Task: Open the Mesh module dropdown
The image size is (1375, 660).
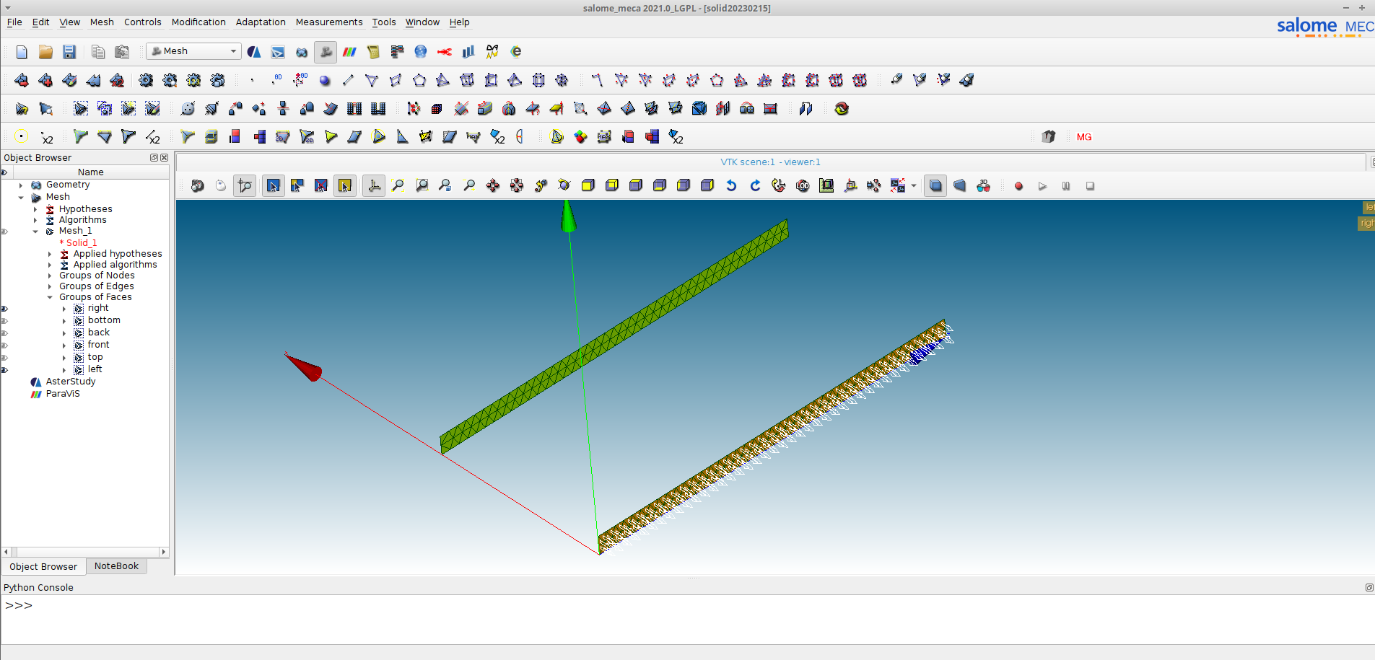Action: [193, 51]
